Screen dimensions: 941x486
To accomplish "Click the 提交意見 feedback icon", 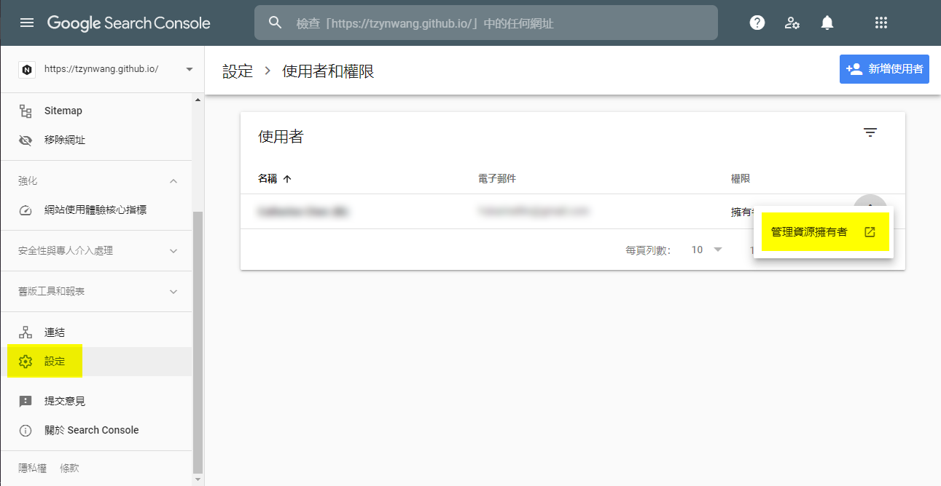I will pos(26,401).
